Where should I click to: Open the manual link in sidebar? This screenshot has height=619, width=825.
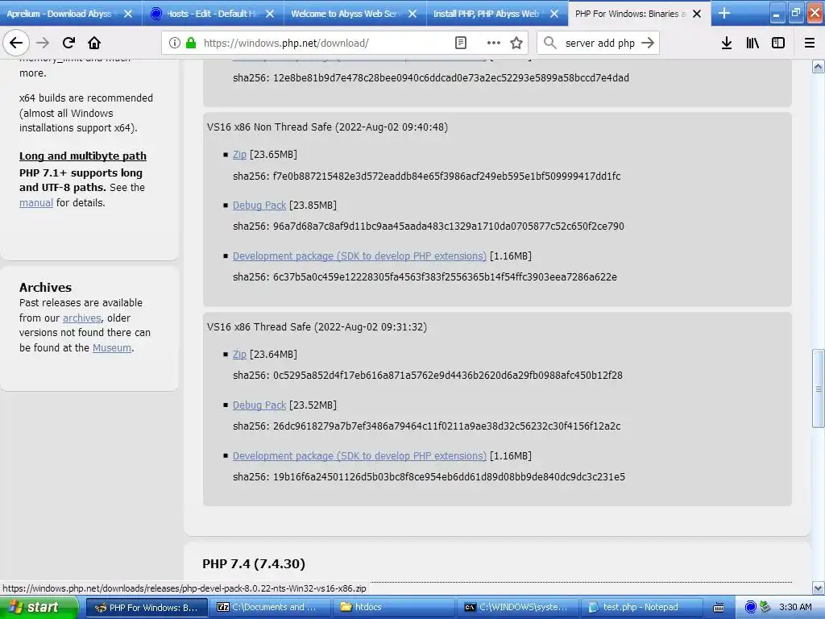tap(35, 202)
